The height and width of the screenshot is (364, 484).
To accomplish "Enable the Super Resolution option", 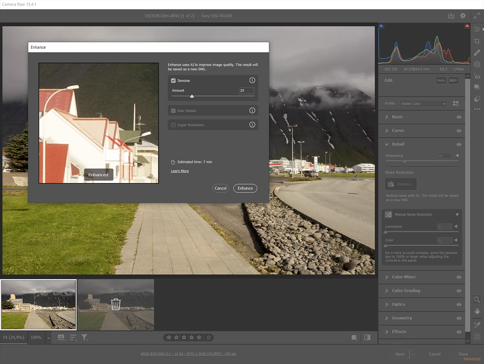I will tap(173, 124).
